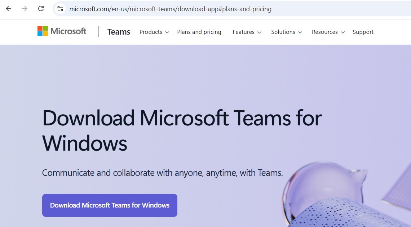This screenshot has height=227, width=411.
Task: Click the browser back arrow
Action: tap(9, 9)
